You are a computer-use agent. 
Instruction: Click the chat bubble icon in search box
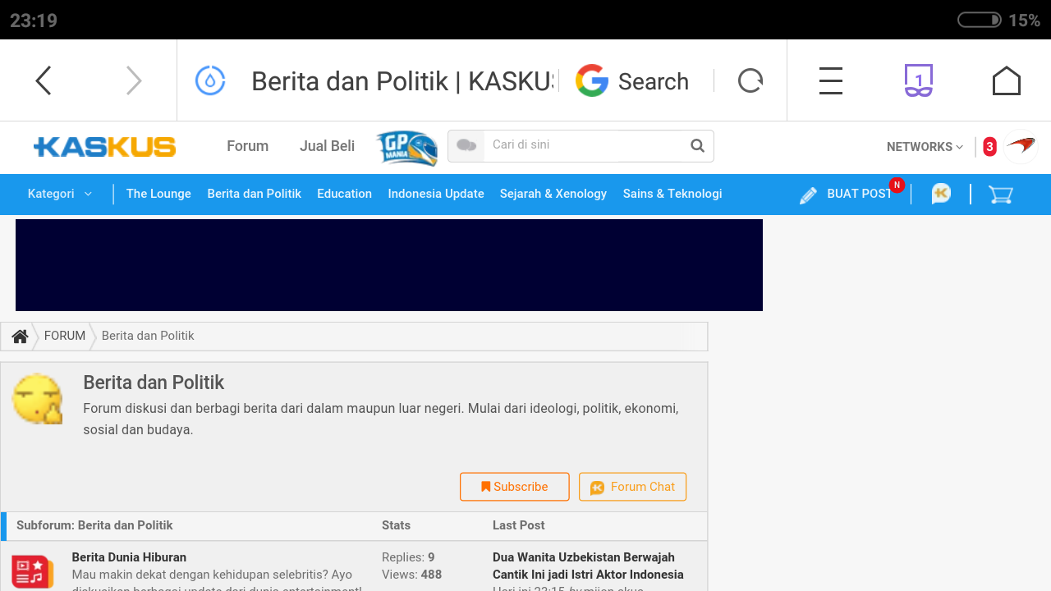click(466, 146)
